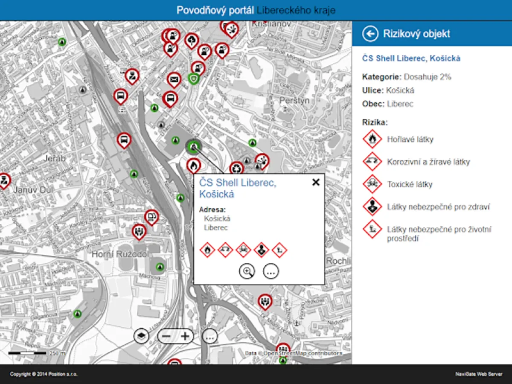Open the OpenStreetMap contributors link
The width and height of the screenshot is (512, 384).
coord(303,353)
